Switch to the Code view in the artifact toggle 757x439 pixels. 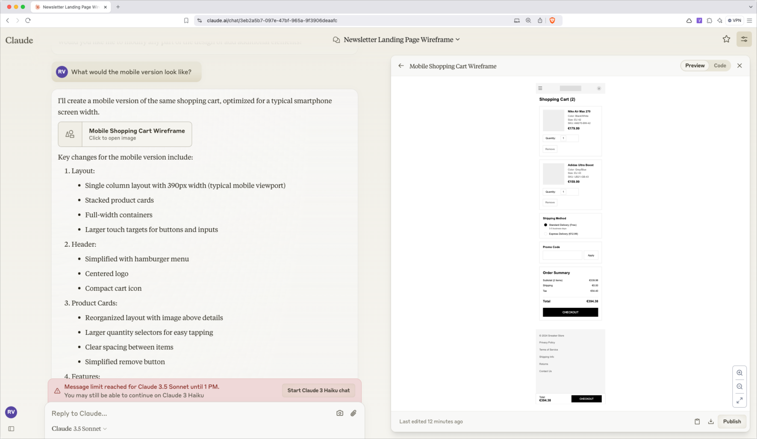point(720,66)
